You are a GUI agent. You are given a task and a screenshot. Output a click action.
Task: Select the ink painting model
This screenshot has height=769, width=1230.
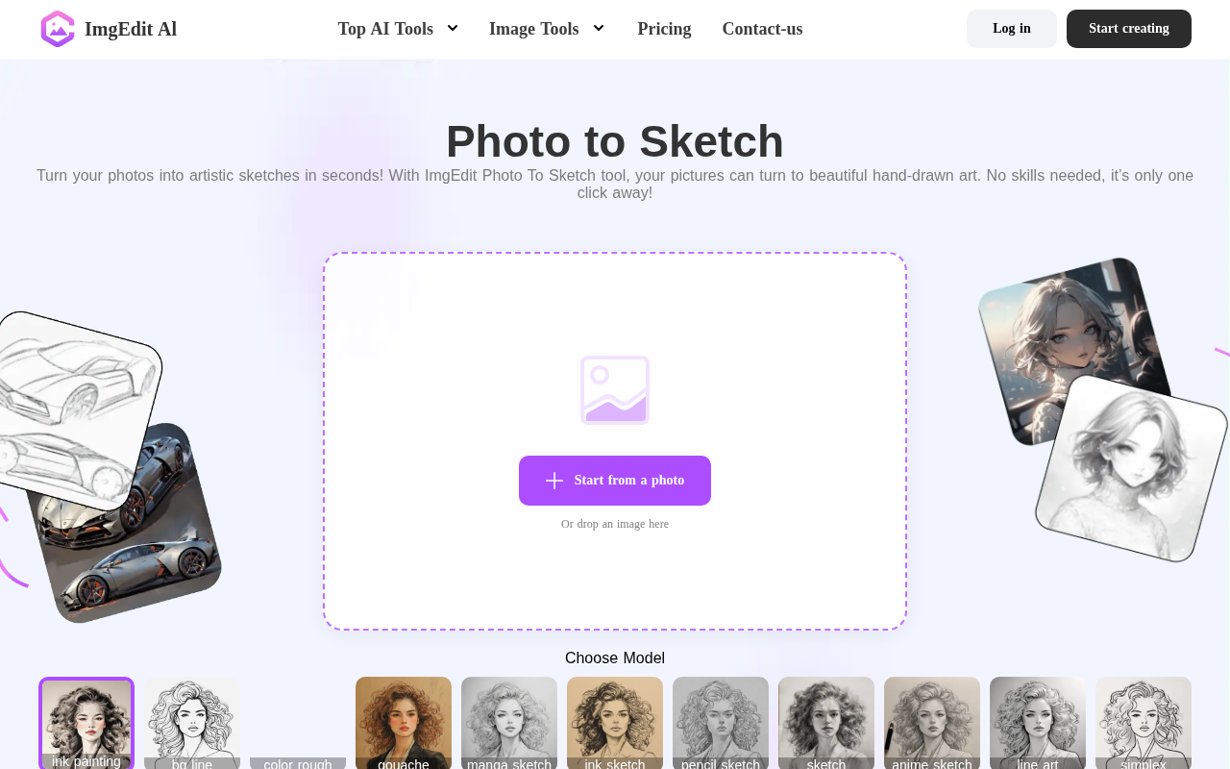click(86, 724)
